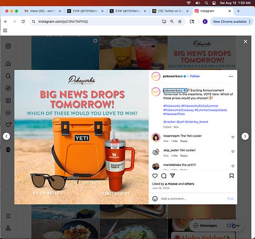Click the comment bubble icon
Image resolution: width=255 pixels, height=239 pixels.
pos(164,175)
